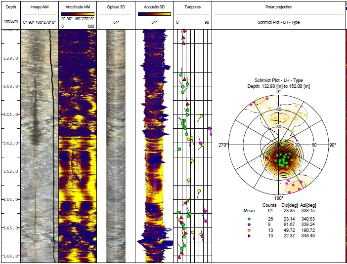Click the '90°' label on the polar plot
The height and width of the screenshot is (264, 347).
pos(333,145)
